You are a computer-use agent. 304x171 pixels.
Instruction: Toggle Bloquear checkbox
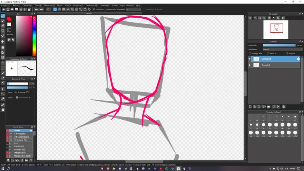click(x=287, y=53)
